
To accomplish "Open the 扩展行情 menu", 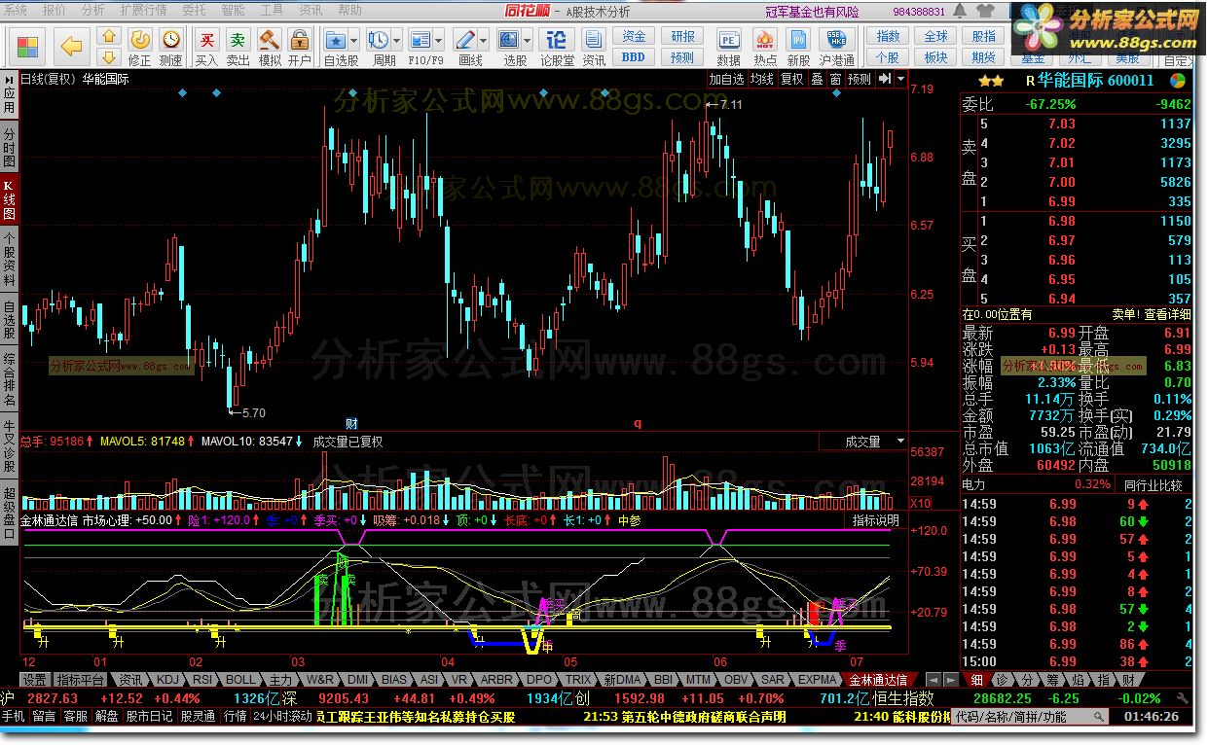I will (143, 10).
